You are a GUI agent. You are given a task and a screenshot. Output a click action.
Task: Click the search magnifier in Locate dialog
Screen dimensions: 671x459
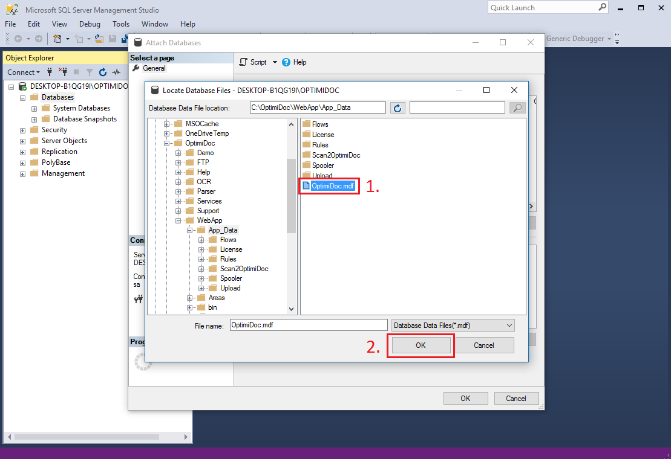click(517, 108)
